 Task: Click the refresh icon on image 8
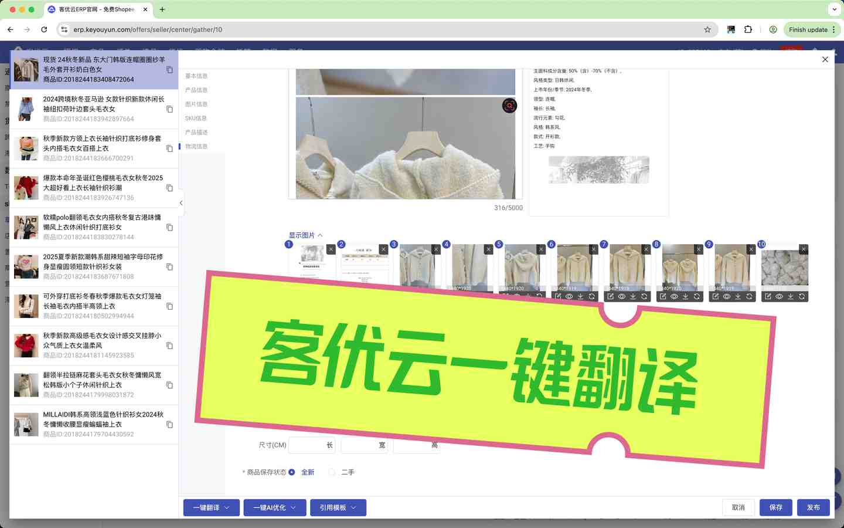coord(697,297)
